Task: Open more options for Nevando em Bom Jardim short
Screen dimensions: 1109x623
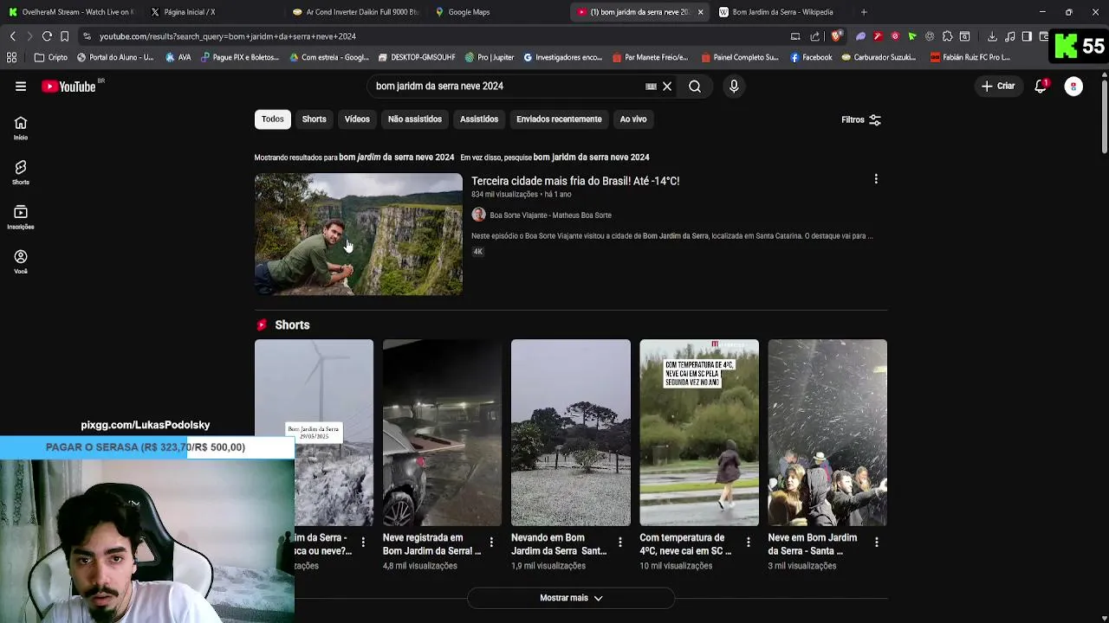Action: 619,543
